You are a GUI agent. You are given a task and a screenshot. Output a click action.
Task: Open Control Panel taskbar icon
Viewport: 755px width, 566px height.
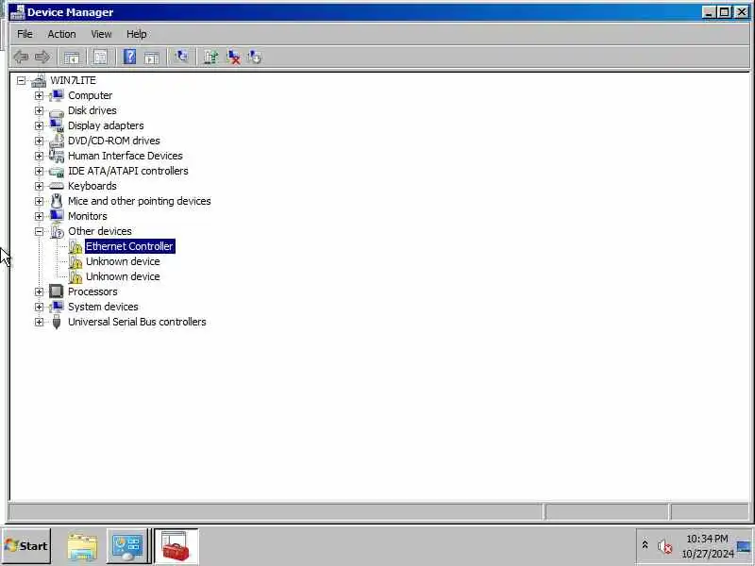pyautogui.click(x=127, y=546)
